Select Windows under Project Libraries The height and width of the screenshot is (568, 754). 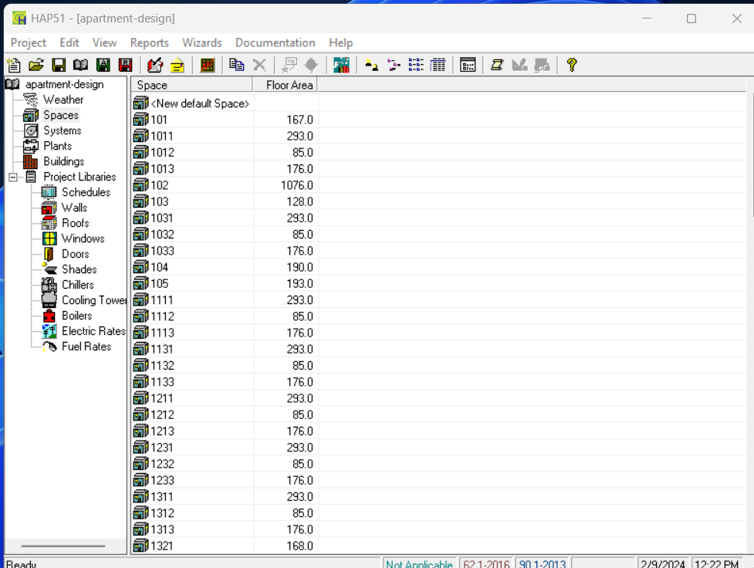(83, 238)
